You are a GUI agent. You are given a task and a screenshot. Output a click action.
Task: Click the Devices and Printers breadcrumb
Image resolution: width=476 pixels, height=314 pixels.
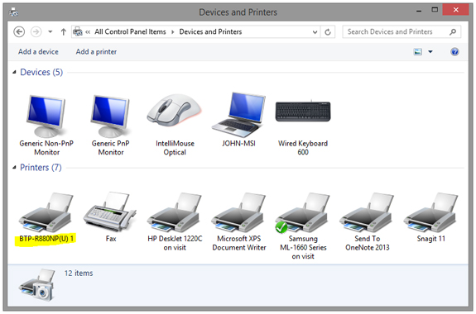coord(210,32)
